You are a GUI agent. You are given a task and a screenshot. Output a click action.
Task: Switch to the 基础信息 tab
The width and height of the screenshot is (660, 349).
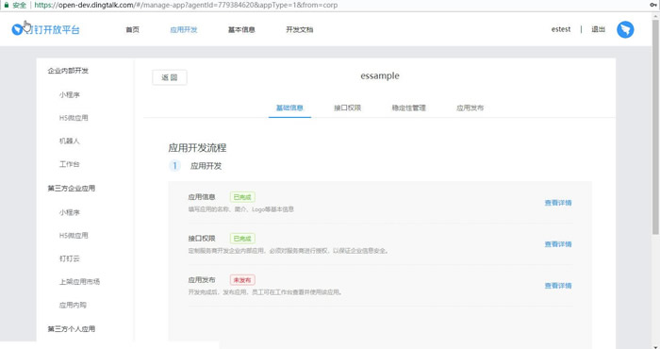tap(289, 108)
